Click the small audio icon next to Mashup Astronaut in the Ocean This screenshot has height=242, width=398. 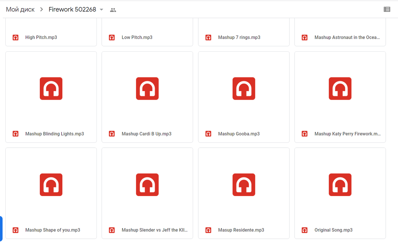(x=304, y=37)
